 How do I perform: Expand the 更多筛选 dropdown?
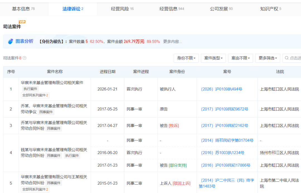pos(268,58)
